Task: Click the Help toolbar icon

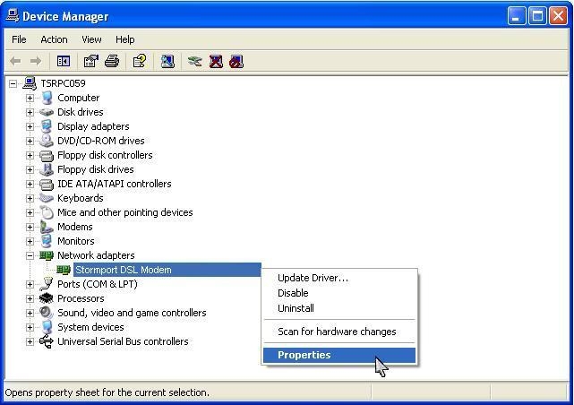Action: [x=140, y=61]
